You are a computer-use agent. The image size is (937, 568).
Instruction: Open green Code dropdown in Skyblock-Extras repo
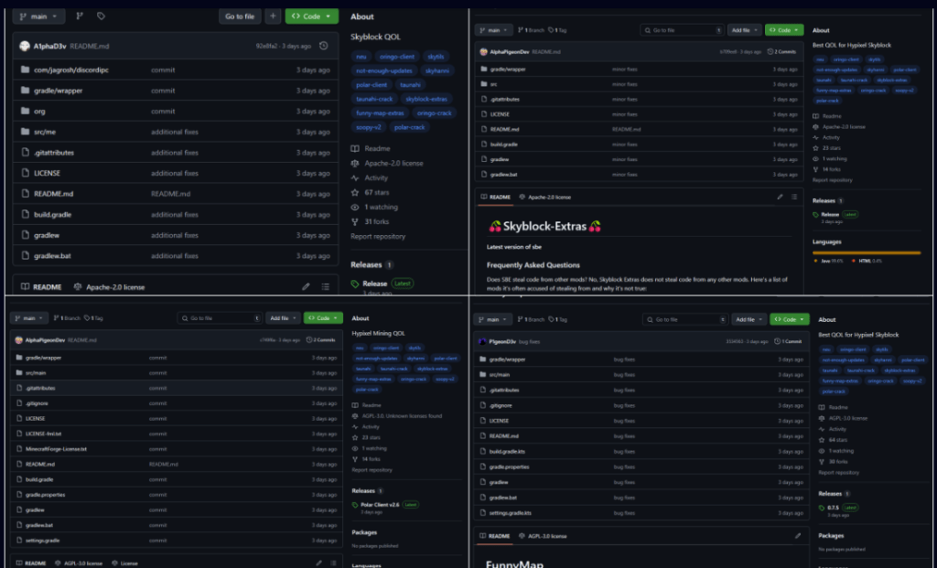tap(784, 30)
